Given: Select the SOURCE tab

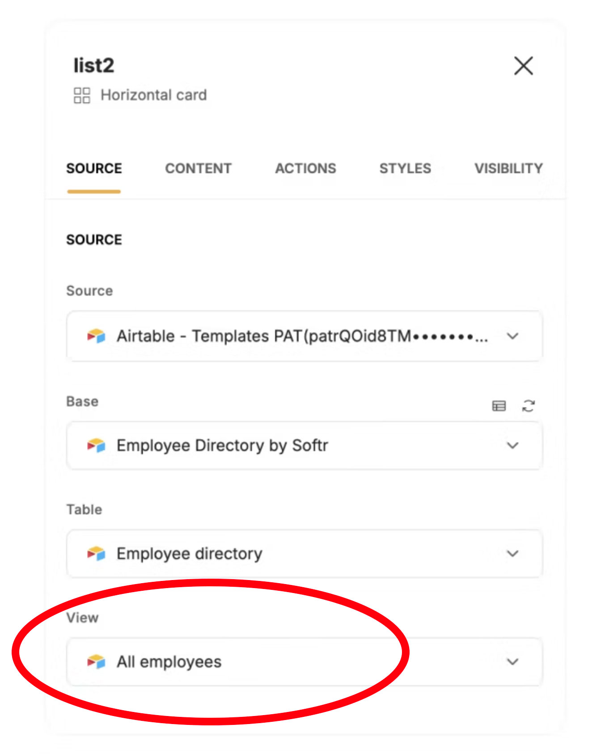Looking at the screenshot, I should point(94,169).
